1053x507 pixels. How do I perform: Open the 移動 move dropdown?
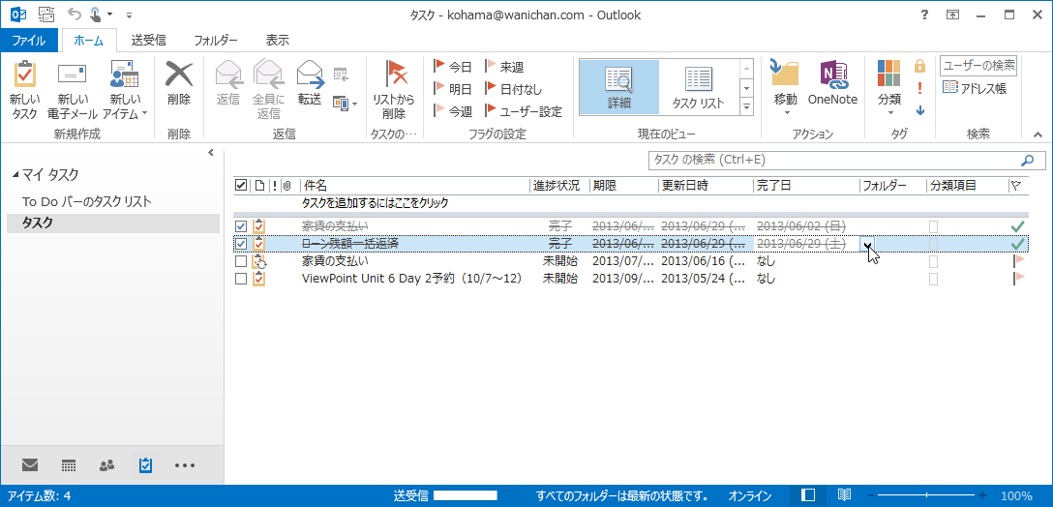pyautogui.click(x=785, y=87)
